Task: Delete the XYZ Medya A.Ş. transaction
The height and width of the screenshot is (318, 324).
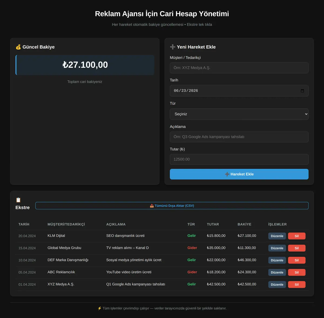Action: pos(297,285)
